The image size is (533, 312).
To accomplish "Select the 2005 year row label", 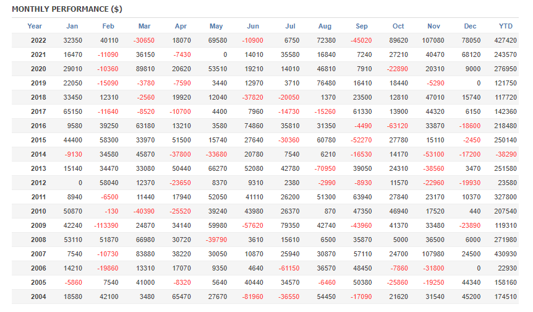I will [38, 283].
